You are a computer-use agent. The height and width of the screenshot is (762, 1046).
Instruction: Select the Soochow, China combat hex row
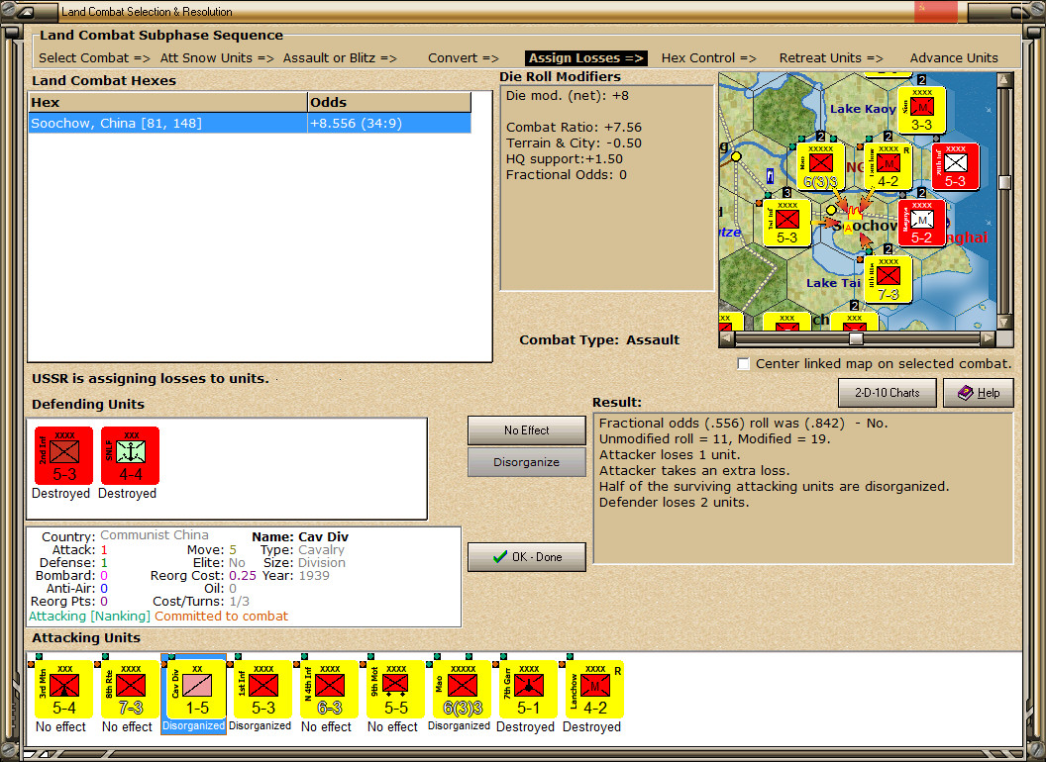(x=250, y=124)
